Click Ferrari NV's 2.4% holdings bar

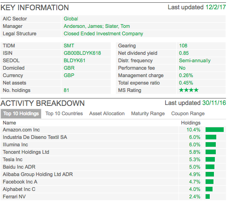(207, 196)
